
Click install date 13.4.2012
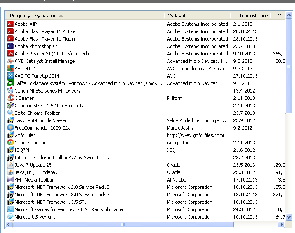pyautogui.click(x=244, y=91)
